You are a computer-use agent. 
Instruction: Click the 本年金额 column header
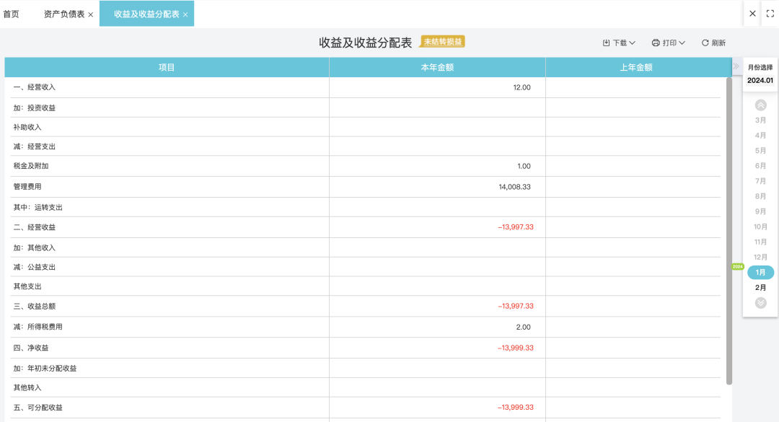click(437, 68)
